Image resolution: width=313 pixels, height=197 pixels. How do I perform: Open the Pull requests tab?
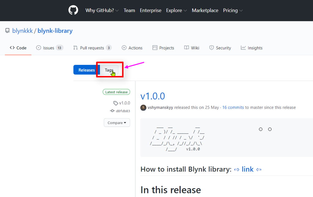click(92, 48)
